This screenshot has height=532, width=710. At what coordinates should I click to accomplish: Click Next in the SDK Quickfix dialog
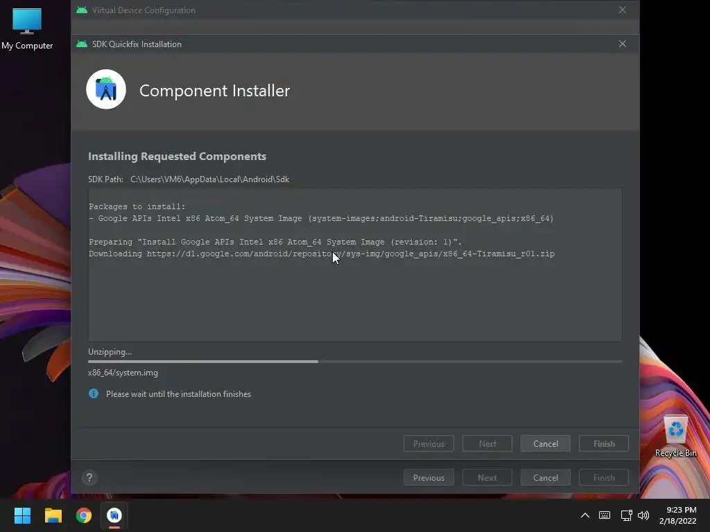[x=487, y=444]
